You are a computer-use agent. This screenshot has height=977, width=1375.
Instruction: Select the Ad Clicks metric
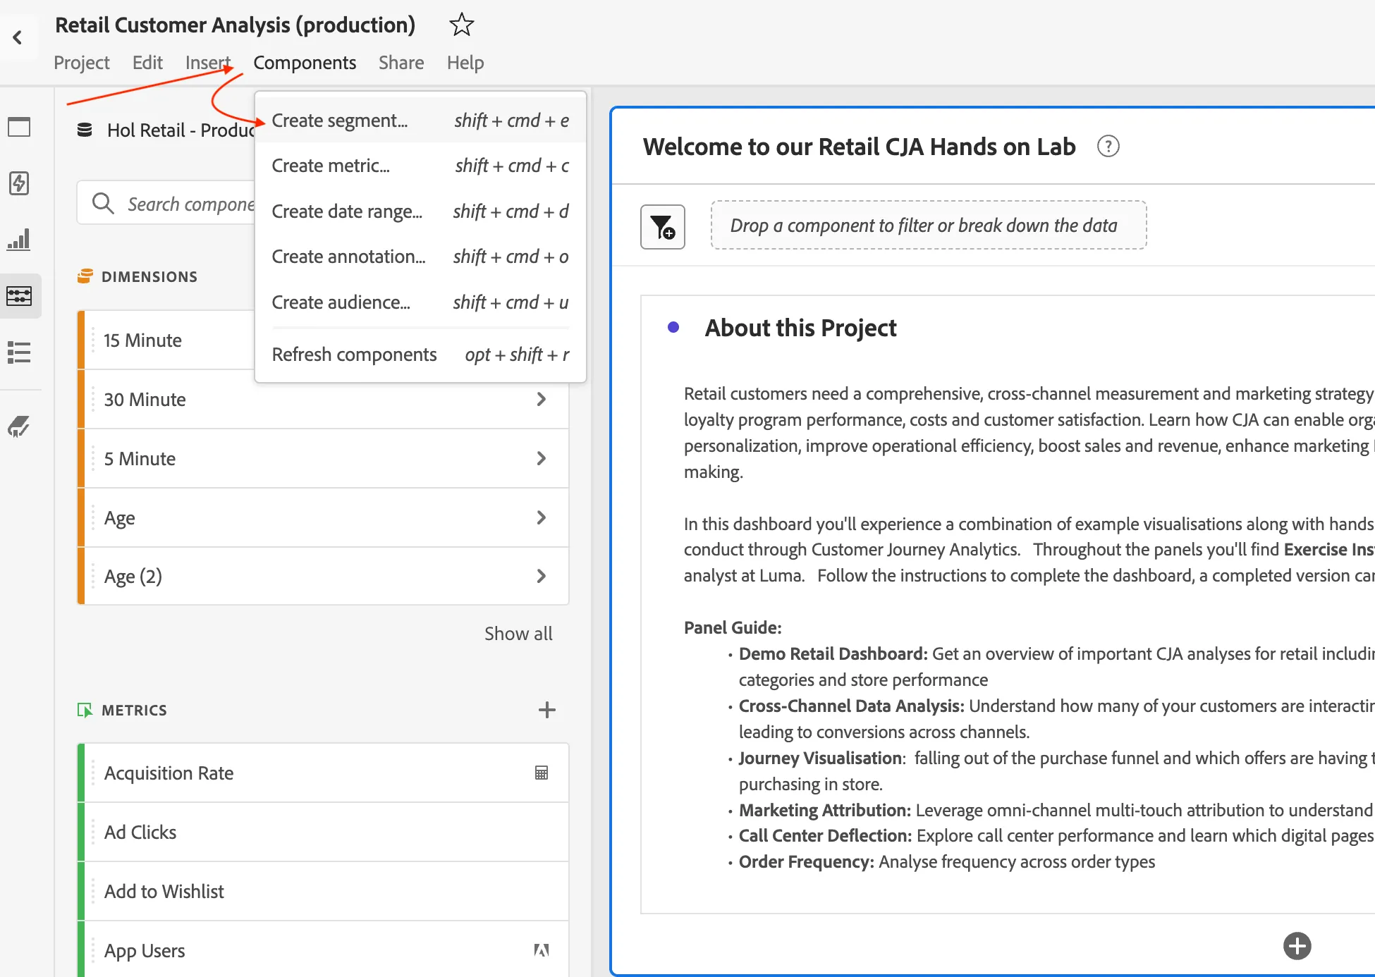[x=323, y=832]
